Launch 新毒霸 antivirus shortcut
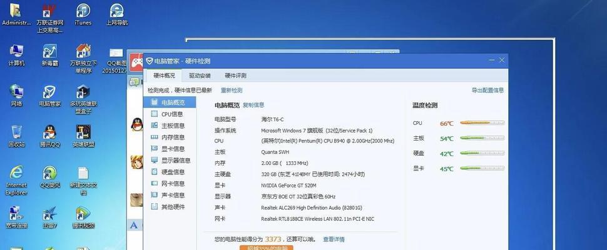607x250 pixels. 49,55
